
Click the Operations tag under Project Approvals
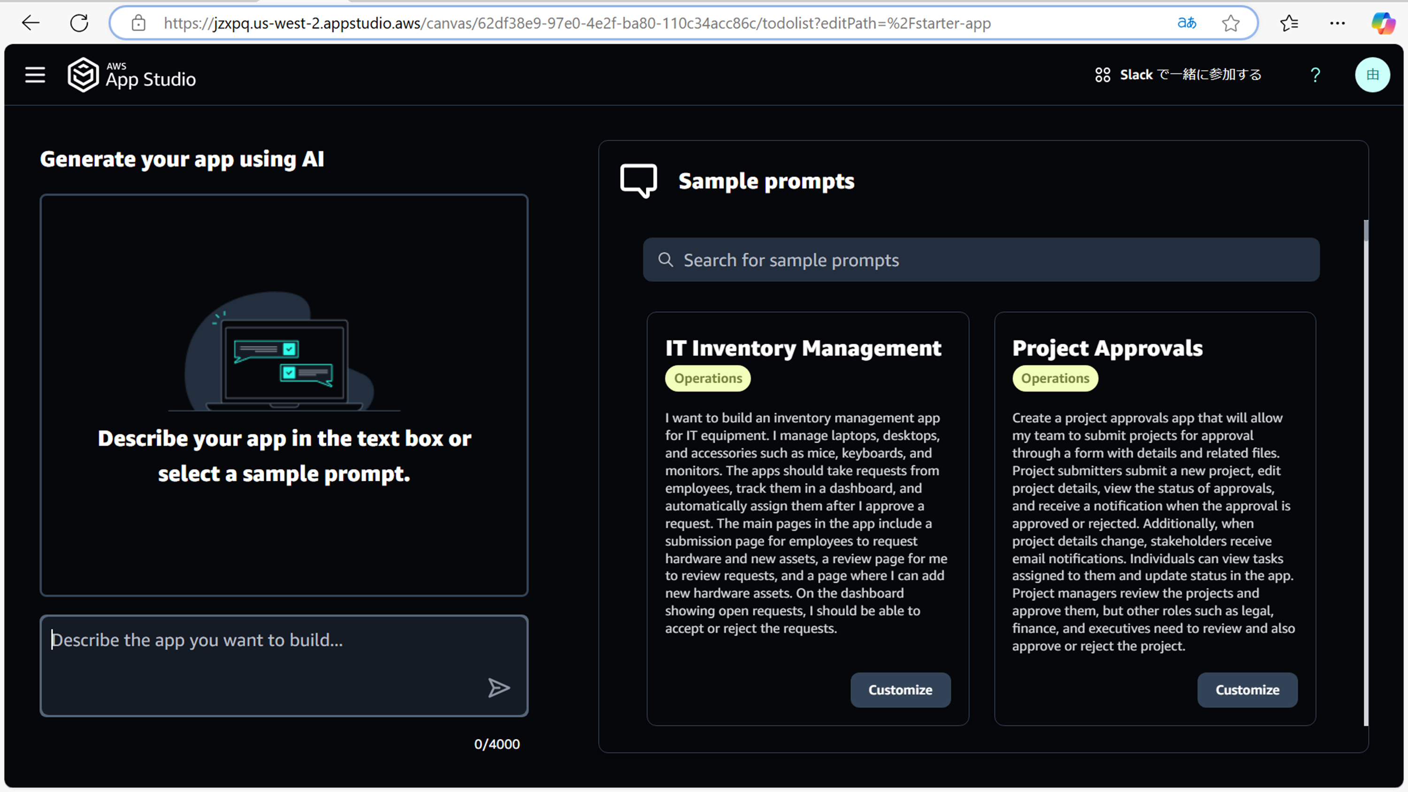(1055, 378)
